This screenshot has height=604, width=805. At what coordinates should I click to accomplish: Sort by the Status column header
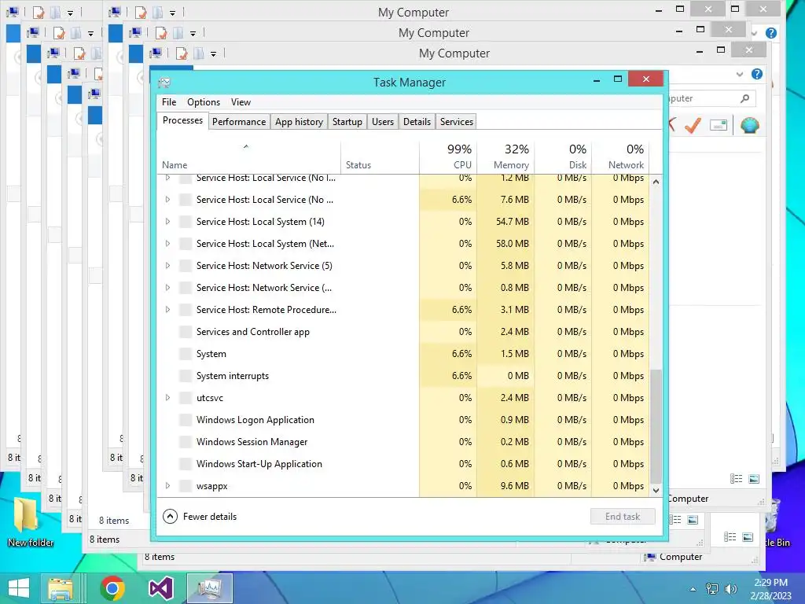[x=380, y=157]
